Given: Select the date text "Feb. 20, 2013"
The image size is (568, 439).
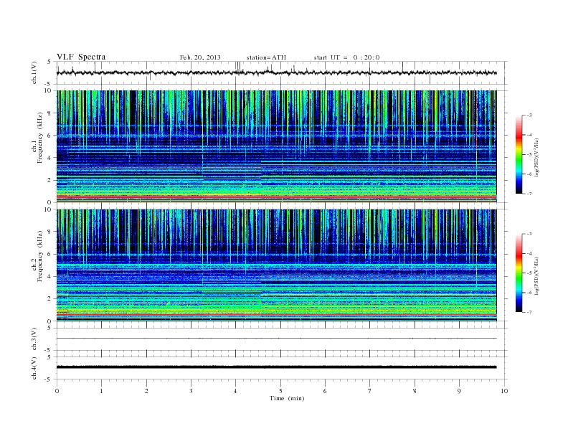Looking at the screenshot, I should (x=200, y=57).
